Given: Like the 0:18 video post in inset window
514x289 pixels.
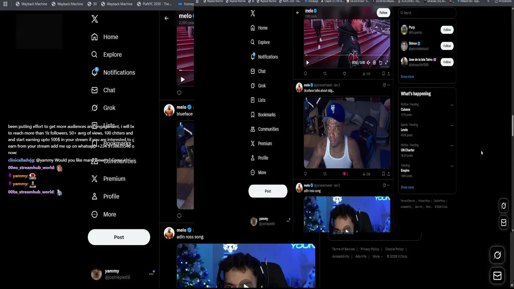Looking at the screenshot, I should tap(344, 73).
